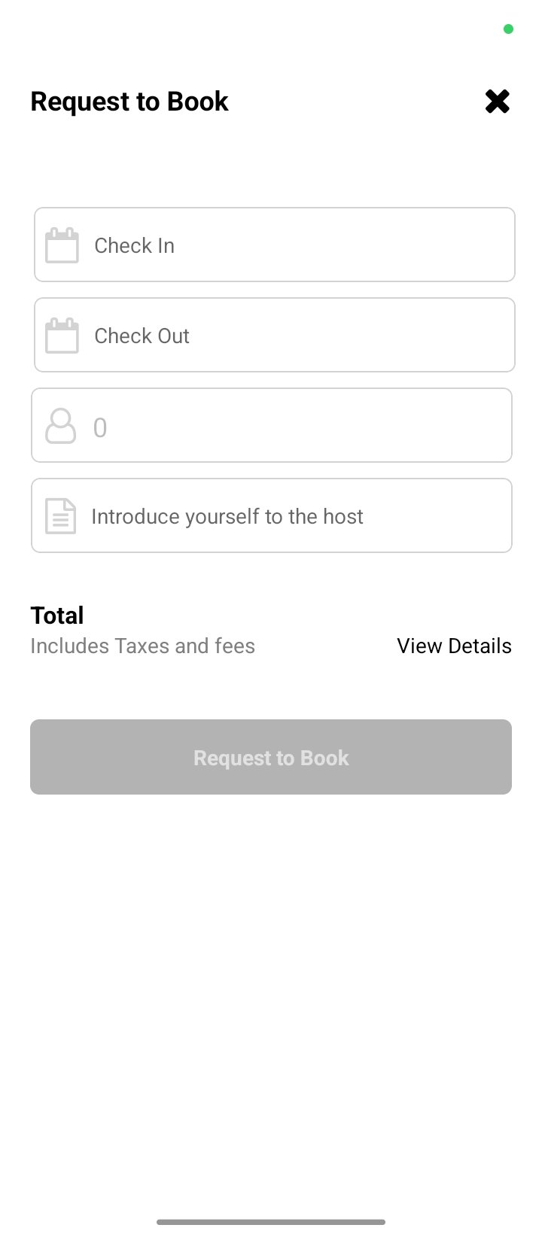542x1234 pixels.
Task: Select the Check Out date field
Action: (275, 335)
